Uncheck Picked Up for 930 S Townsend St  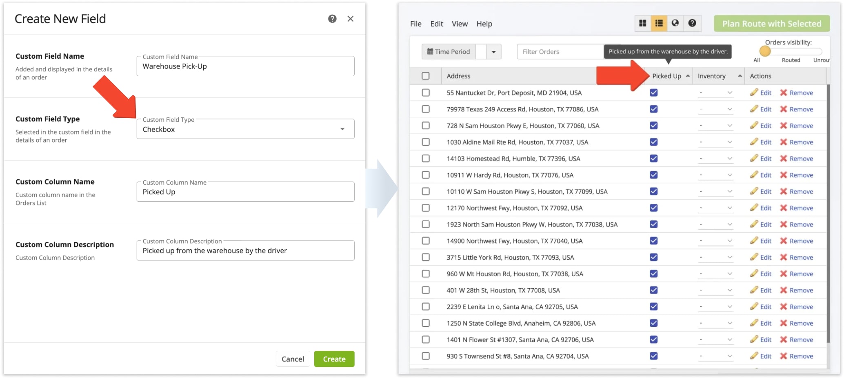(x=653, y=356)
